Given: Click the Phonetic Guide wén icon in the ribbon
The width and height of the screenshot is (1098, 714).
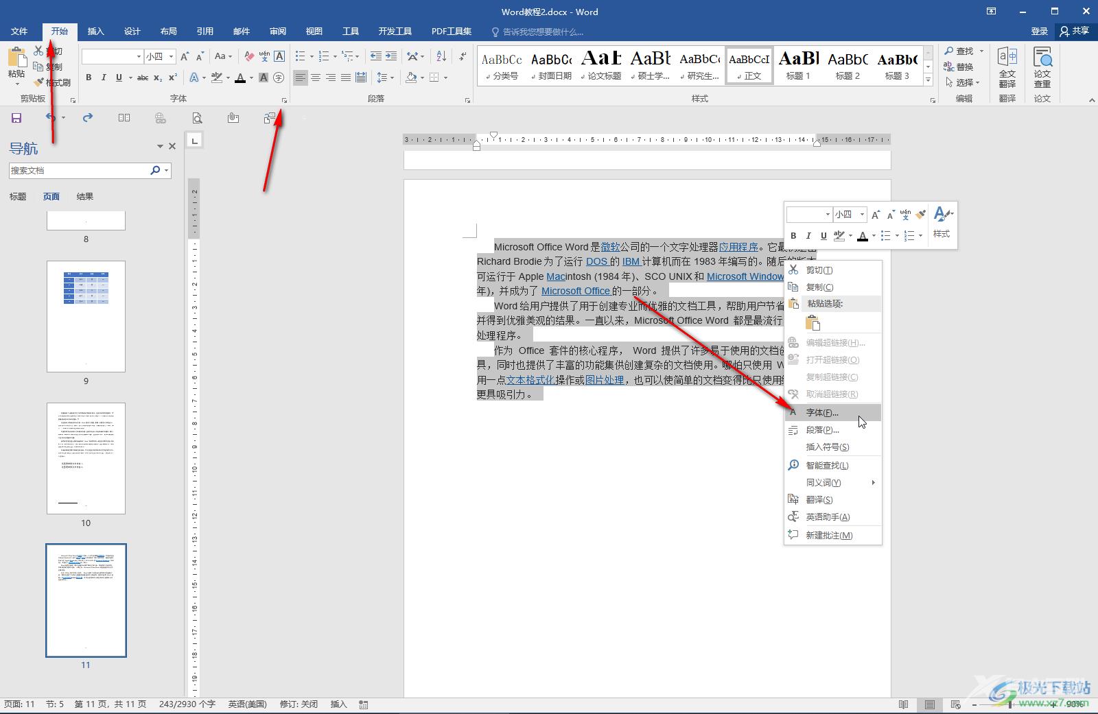Looking at the screenshot, I should coord(264,56).
